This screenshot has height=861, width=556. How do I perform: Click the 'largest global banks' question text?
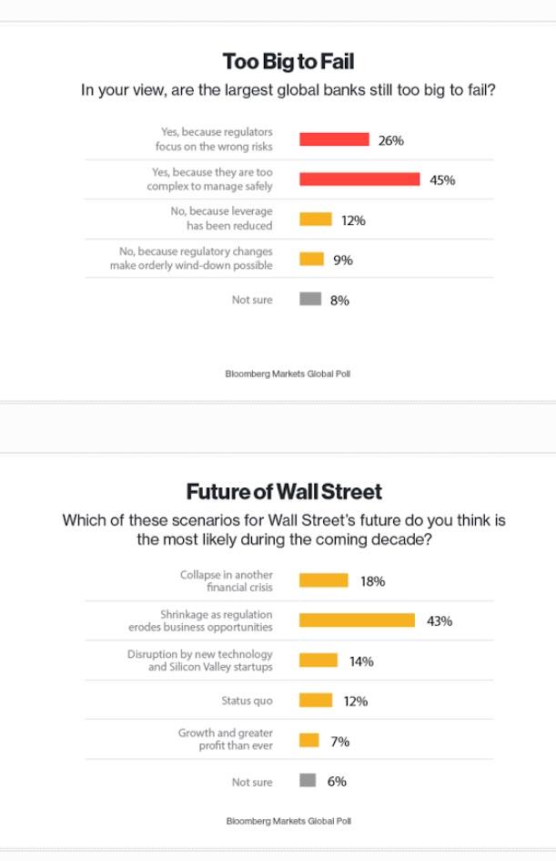(288, 92)
